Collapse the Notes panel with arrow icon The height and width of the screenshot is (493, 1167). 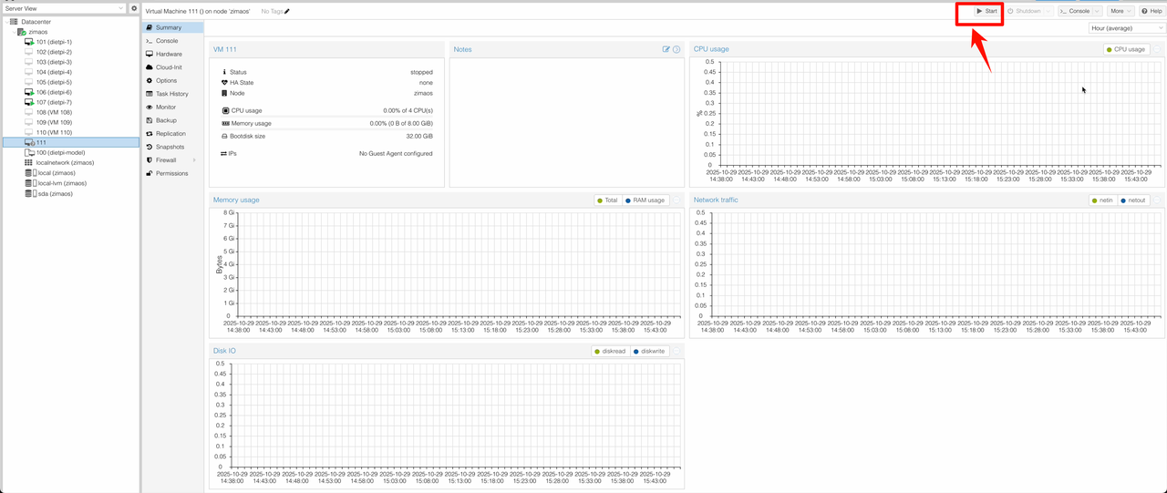click(676, 49)
